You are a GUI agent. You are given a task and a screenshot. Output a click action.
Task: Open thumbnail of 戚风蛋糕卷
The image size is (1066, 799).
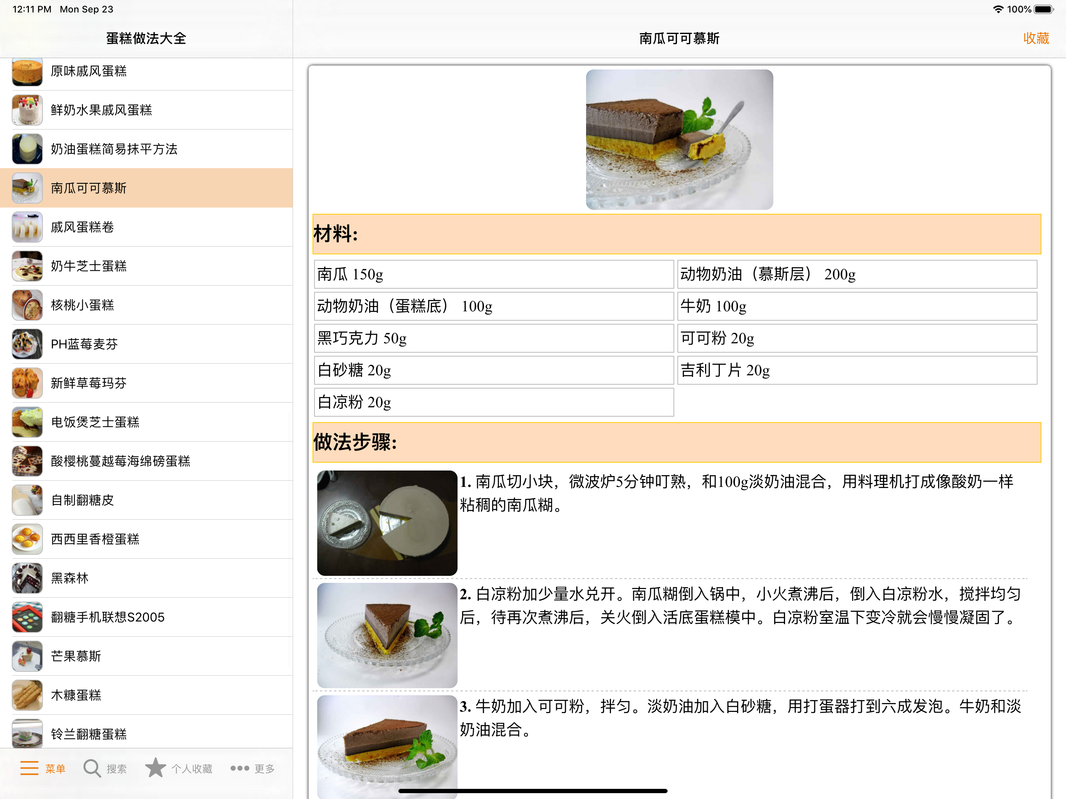click(27, 227)
